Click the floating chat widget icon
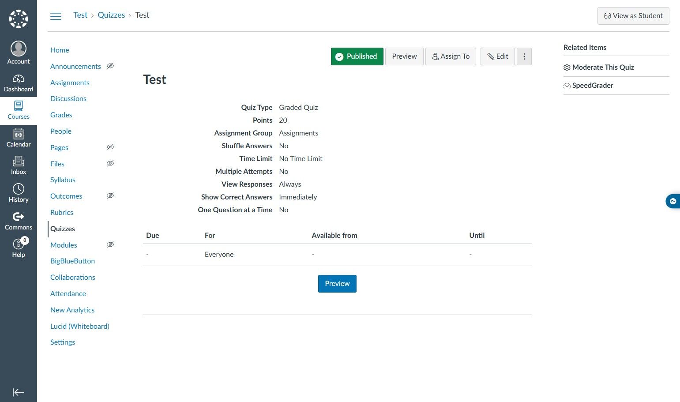Screen dimensions: 680x402 (673, 201)
